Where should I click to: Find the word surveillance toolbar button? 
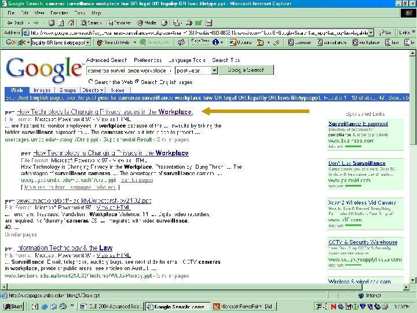click(x=332, y=42)
